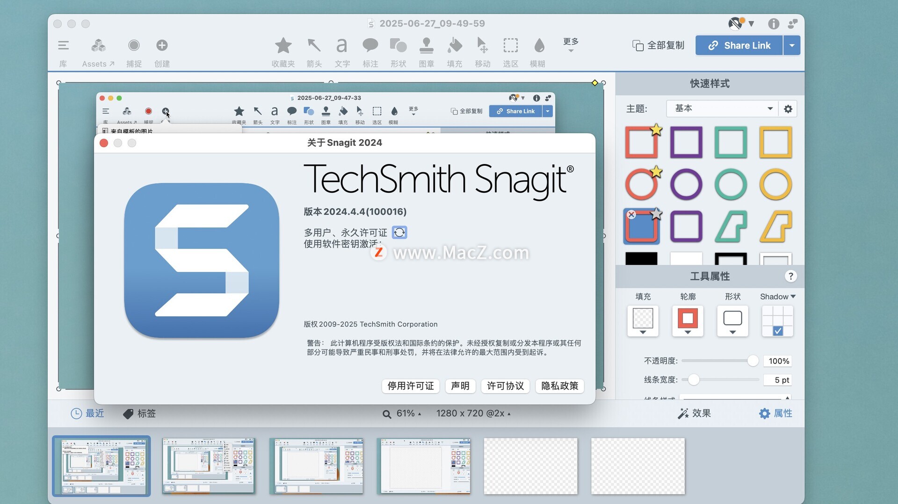Open the 61% zoom level menu
Screen dimensions: 898x504
tap(402, 413)
